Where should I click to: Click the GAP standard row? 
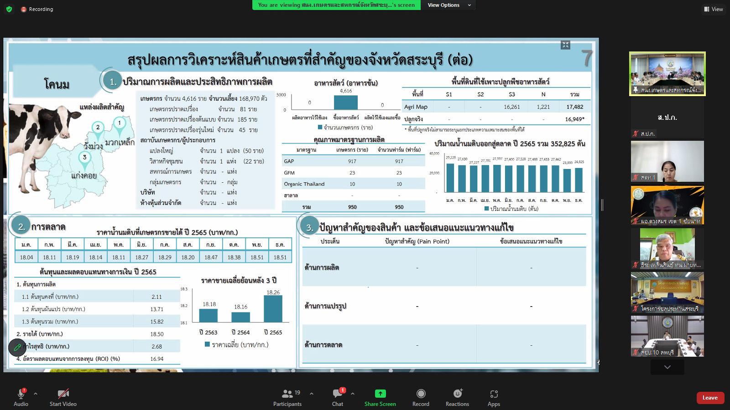pyautogui.click(x=353, y=161)
